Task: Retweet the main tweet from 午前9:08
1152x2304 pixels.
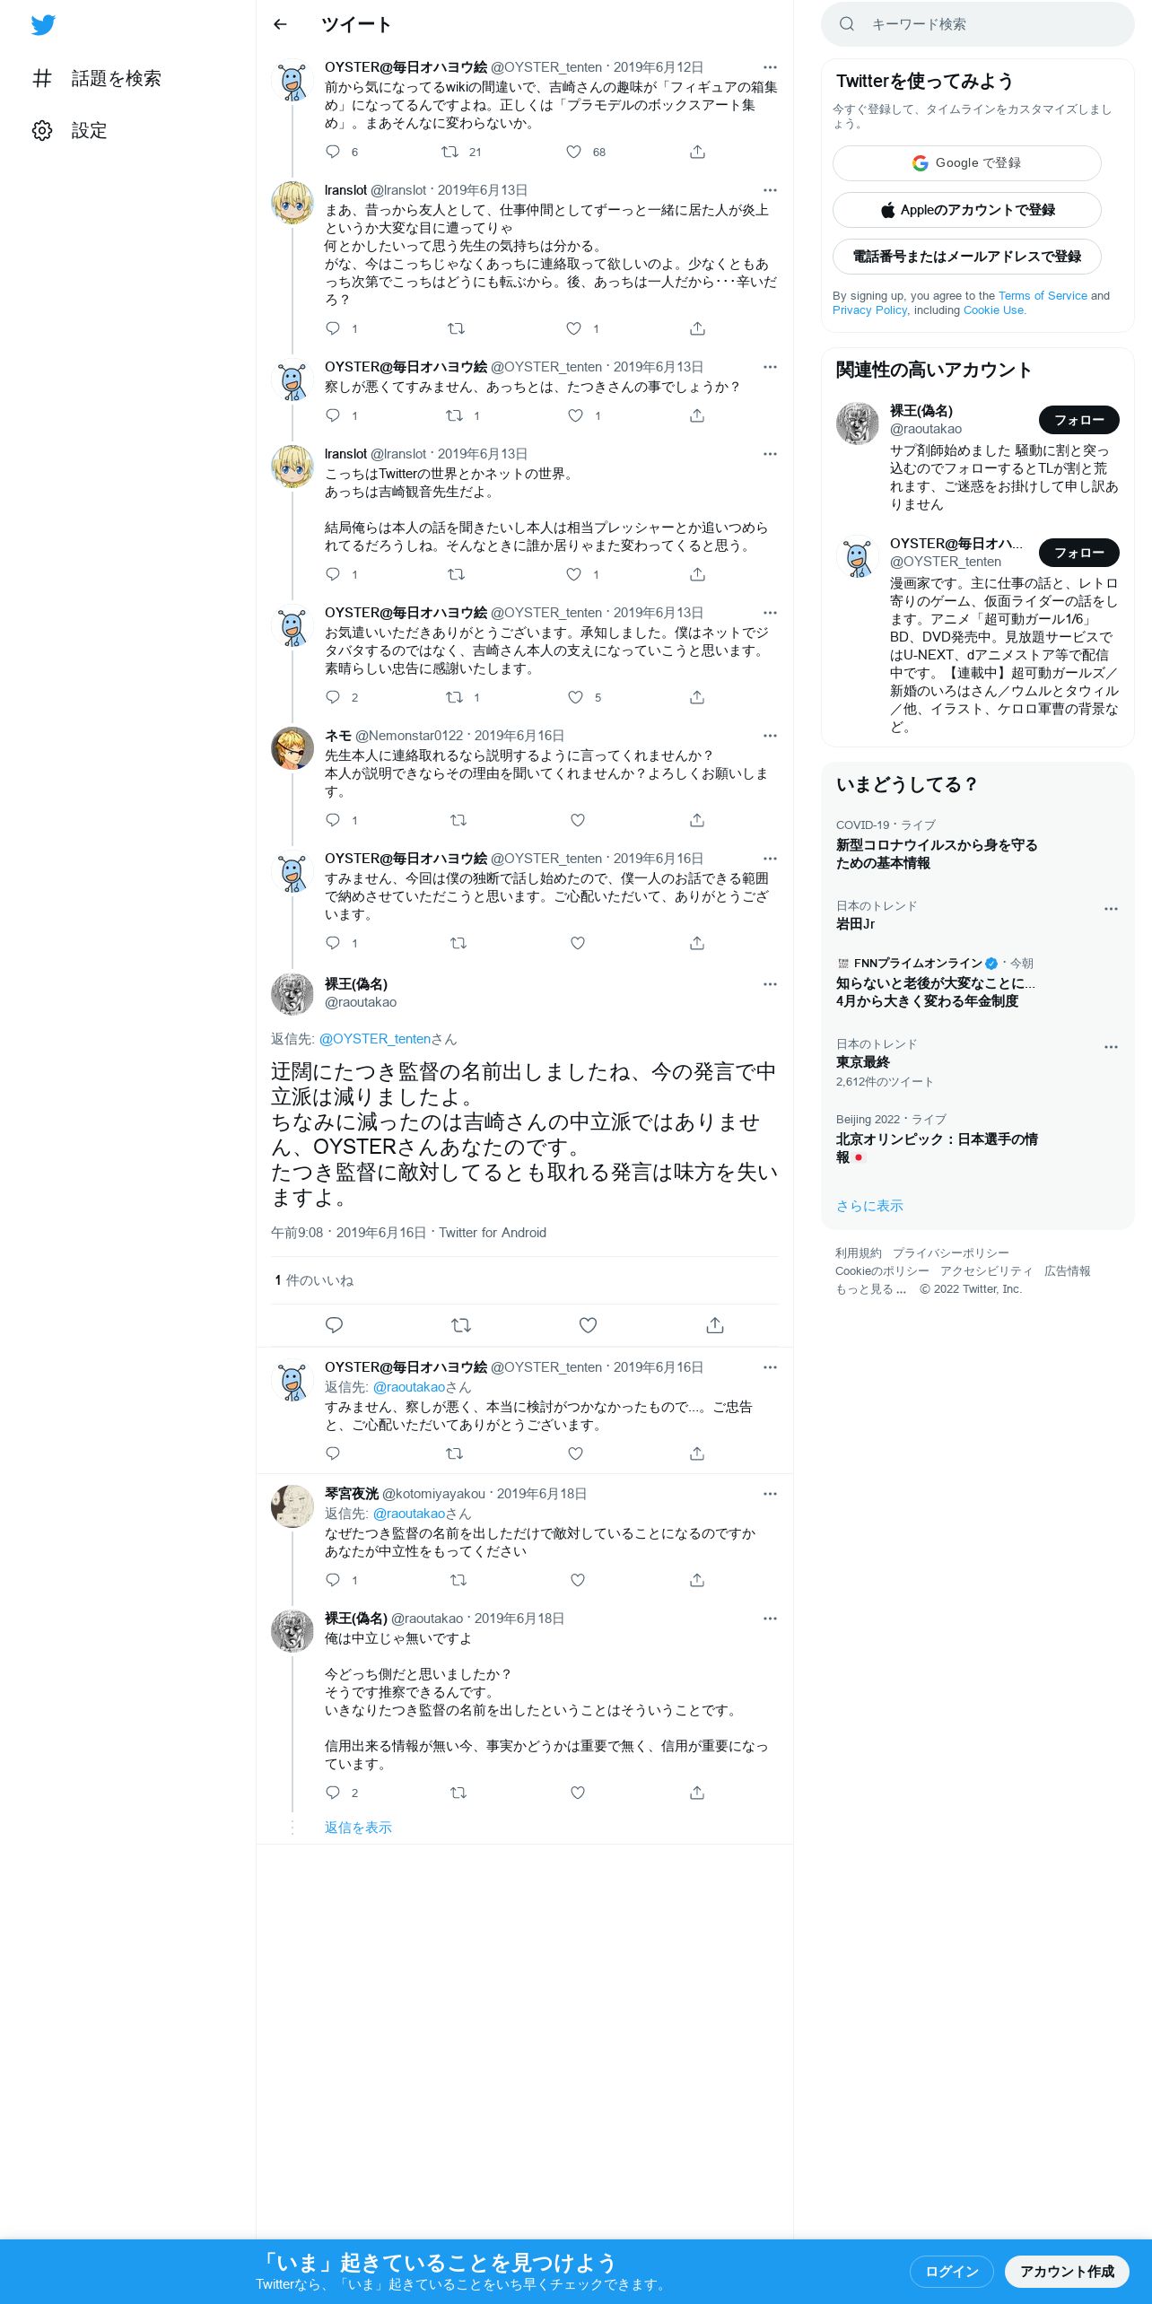Action: pyautogui.click(x=460, y=1325)
